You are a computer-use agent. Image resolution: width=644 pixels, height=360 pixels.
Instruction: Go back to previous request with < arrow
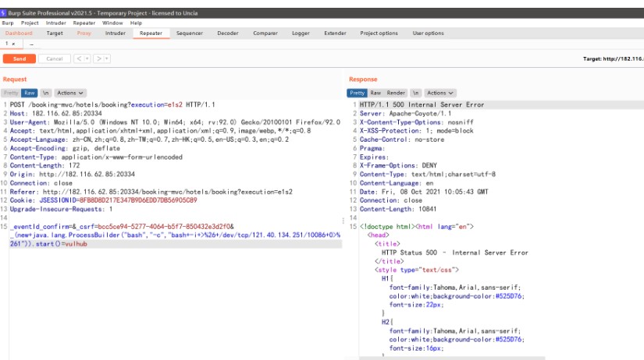[79, 58]
